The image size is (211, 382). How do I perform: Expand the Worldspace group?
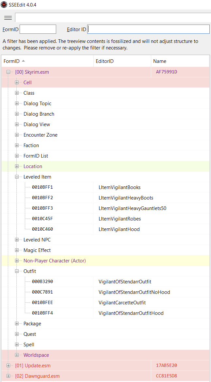point(17,355)
